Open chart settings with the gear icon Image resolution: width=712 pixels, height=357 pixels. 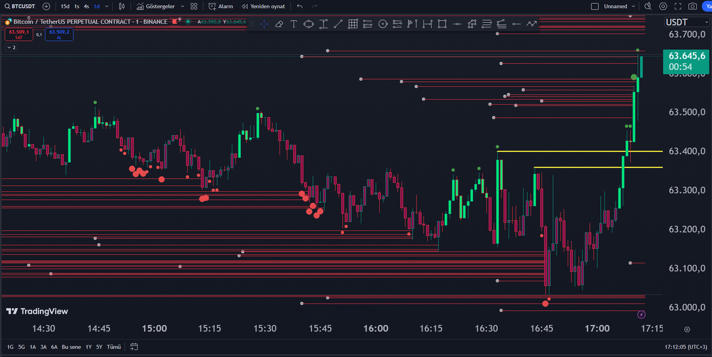[663, 6]
